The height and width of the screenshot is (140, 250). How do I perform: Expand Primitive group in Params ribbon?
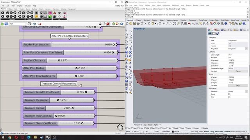click(x=30, y=19)
